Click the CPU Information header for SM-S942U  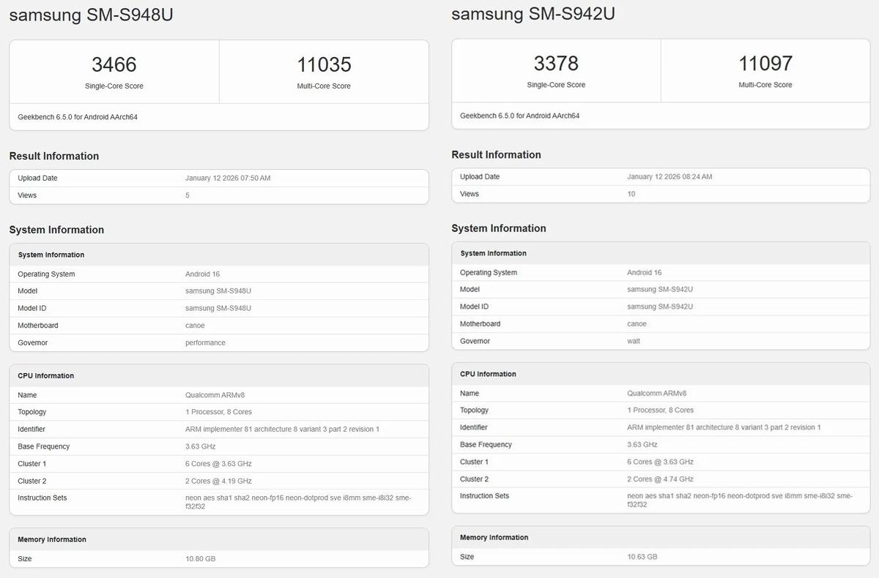click(488, 374)
